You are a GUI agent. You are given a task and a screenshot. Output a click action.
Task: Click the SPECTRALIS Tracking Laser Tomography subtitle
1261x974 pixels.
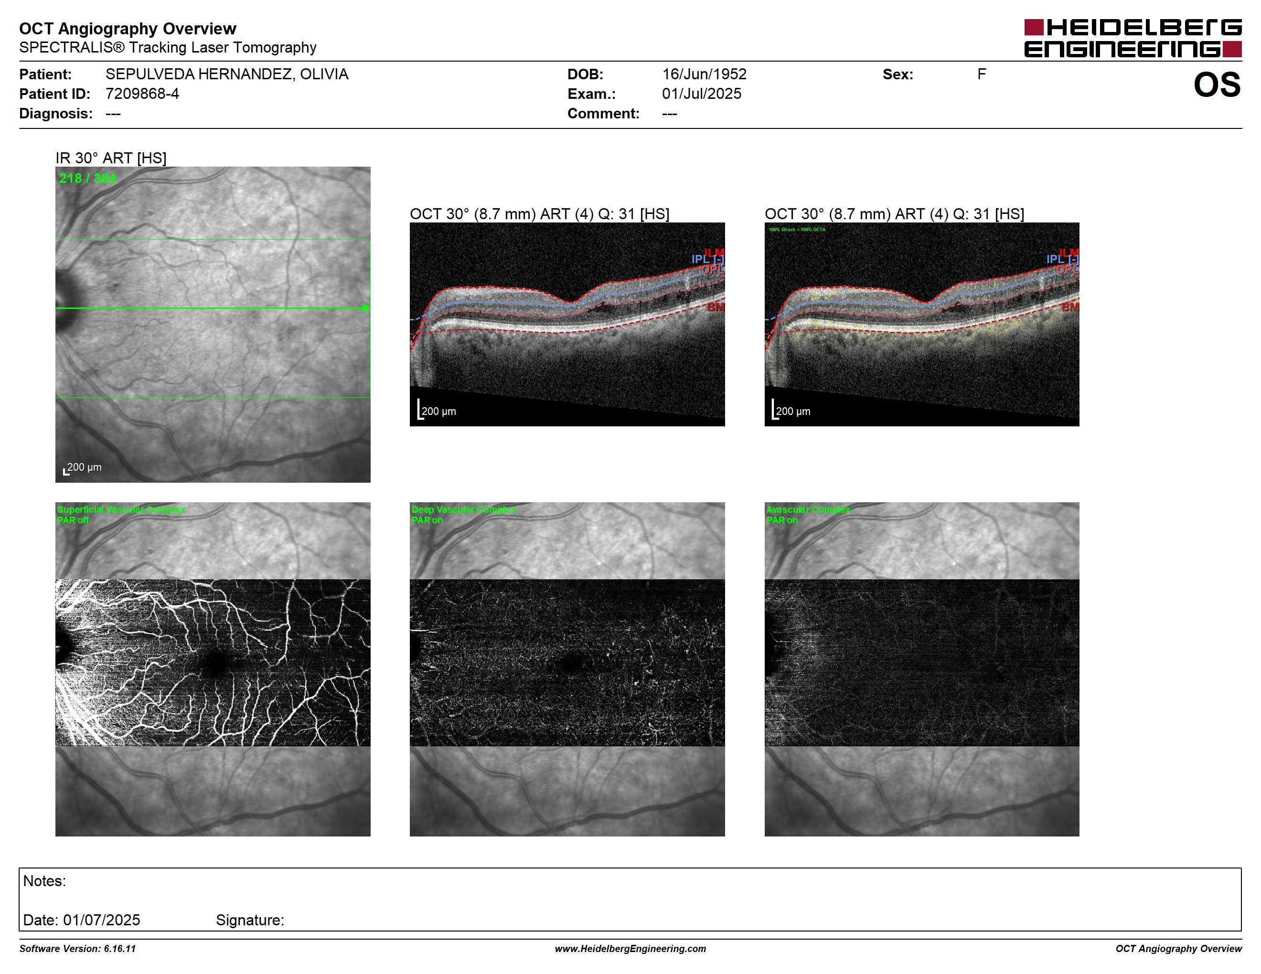(x=168, y=47)
